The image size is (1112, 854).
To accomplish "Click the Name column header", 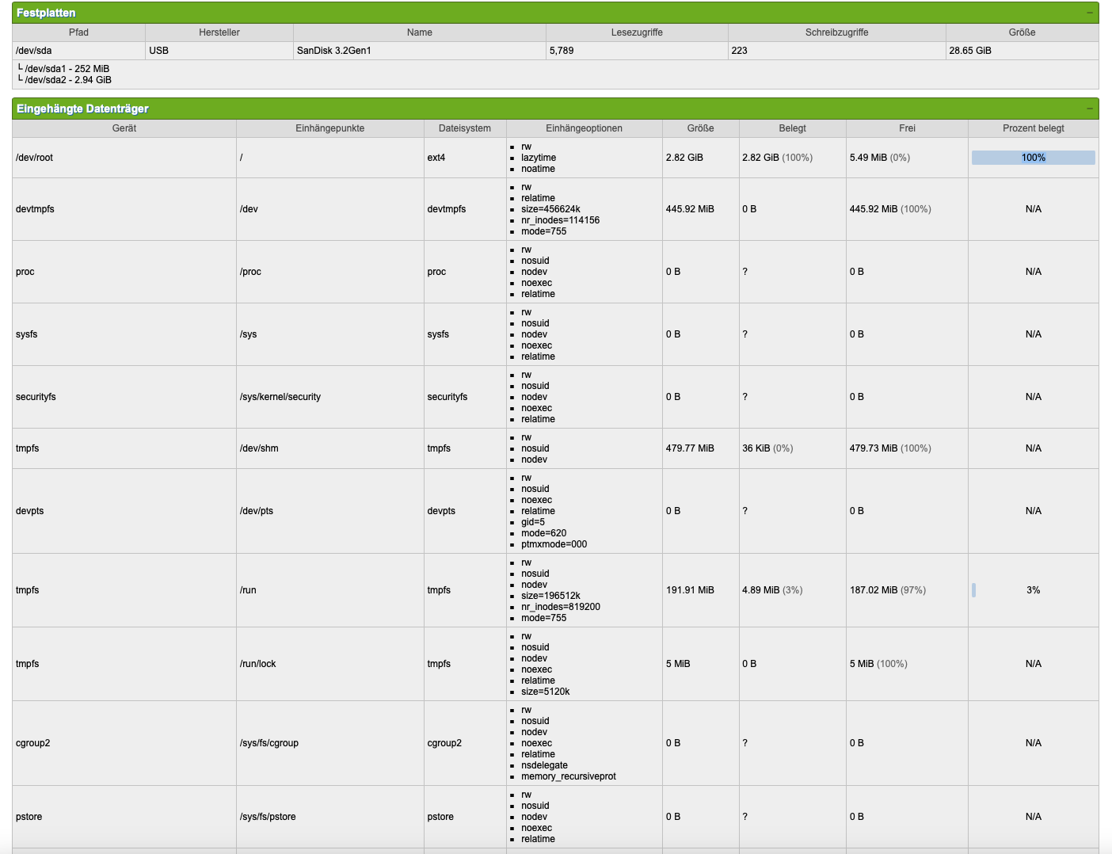I will click(x=420, y=32).
